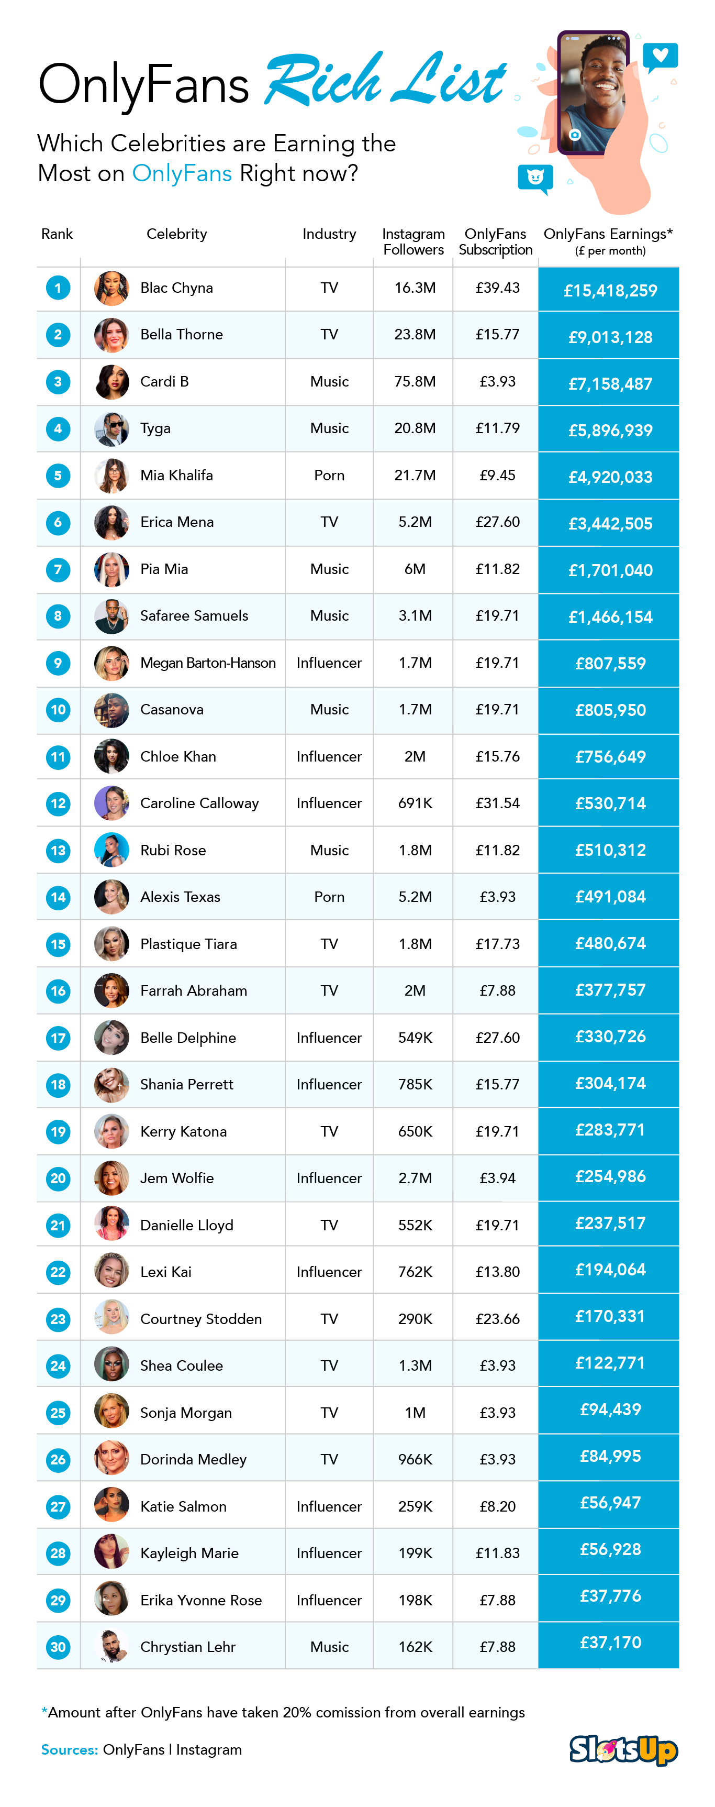Open the Kerry Katona avatar picture
Screen dimensions: 715x1807
(x=111, y=1131)
